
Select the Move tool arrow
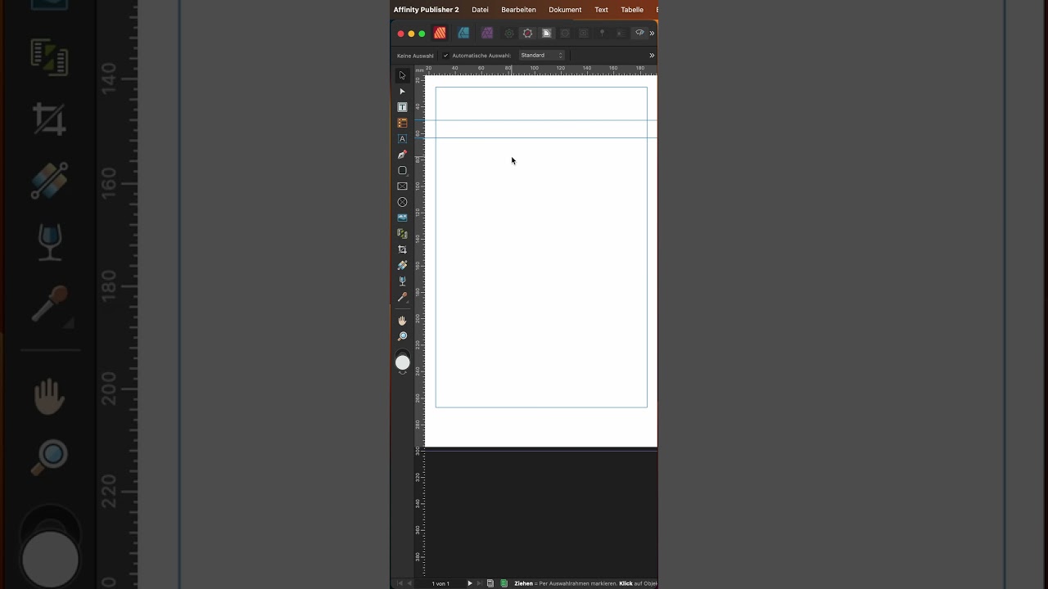[402, 75]
